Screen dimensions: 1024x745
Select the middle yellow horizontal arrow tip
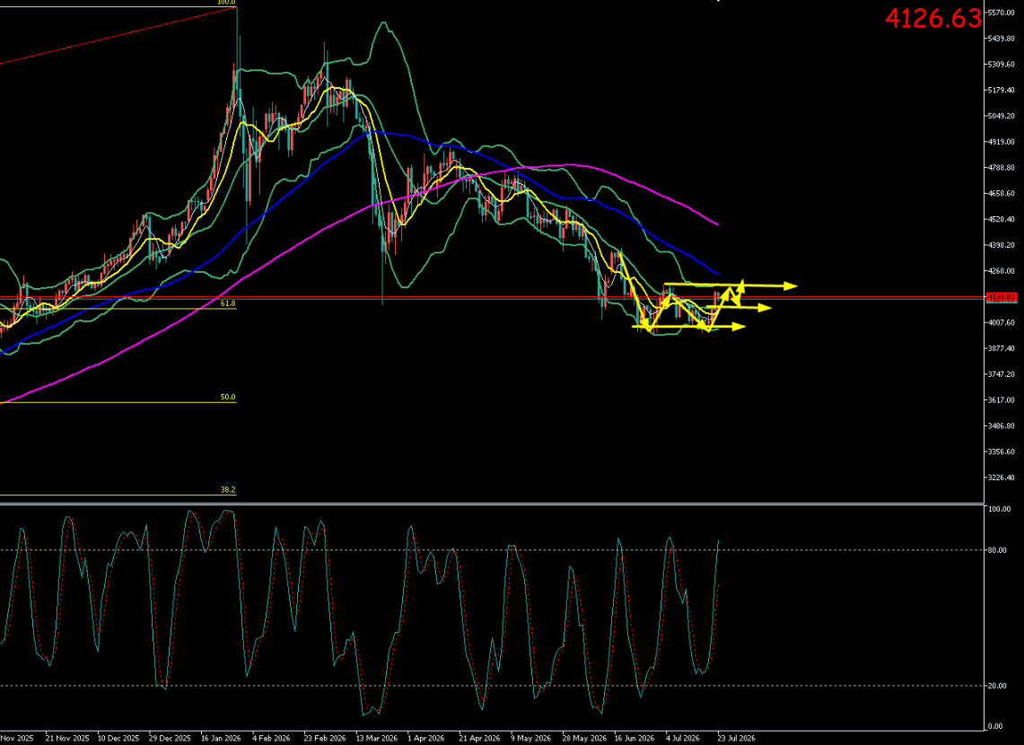765,308
